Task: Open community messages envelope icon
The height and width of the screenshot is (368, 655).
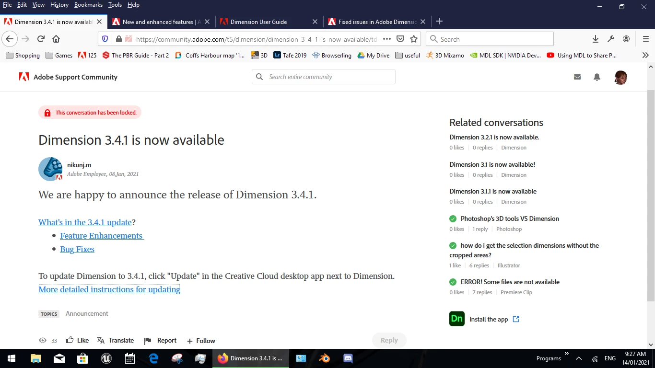Action: [x=577, y=77]
